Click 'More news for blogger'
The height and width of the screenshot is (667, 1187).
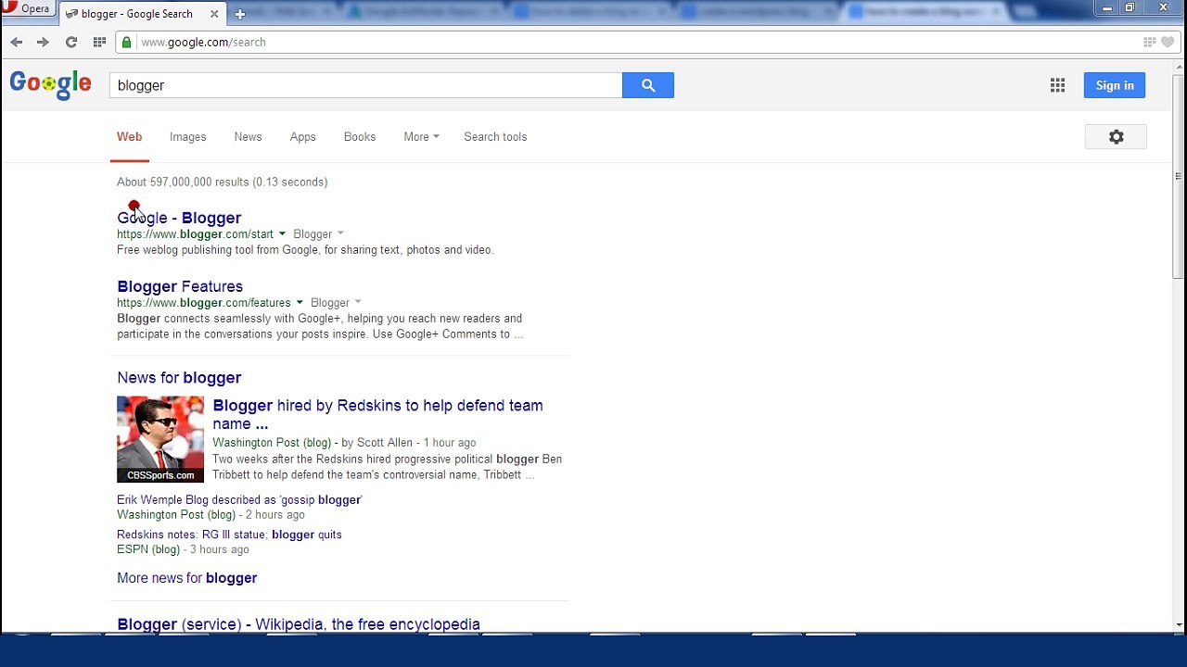pyautogui.click(x=186, y=578)
